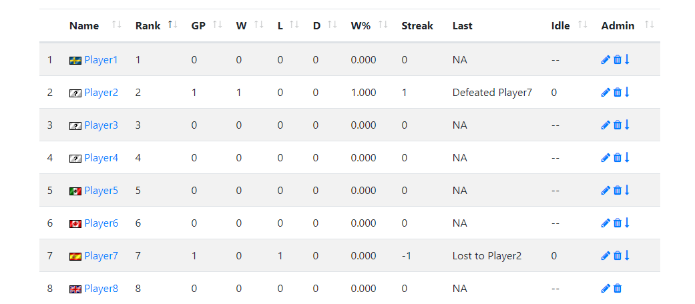Remove Player6 via trash icon
Screen dimensions: 695x304
617,223
